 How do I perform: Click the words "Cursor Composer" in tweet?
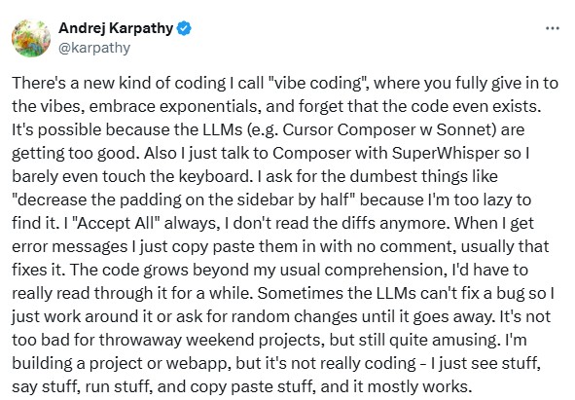tap(349, 129)
